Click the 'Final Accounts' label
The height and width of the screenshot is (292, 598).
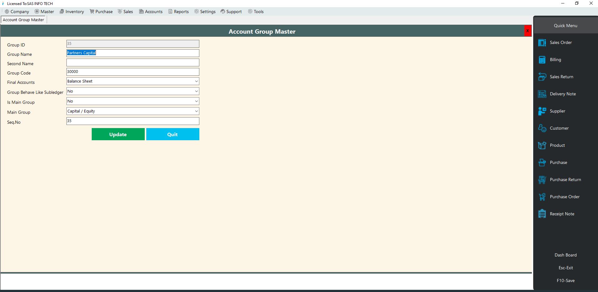21,82
